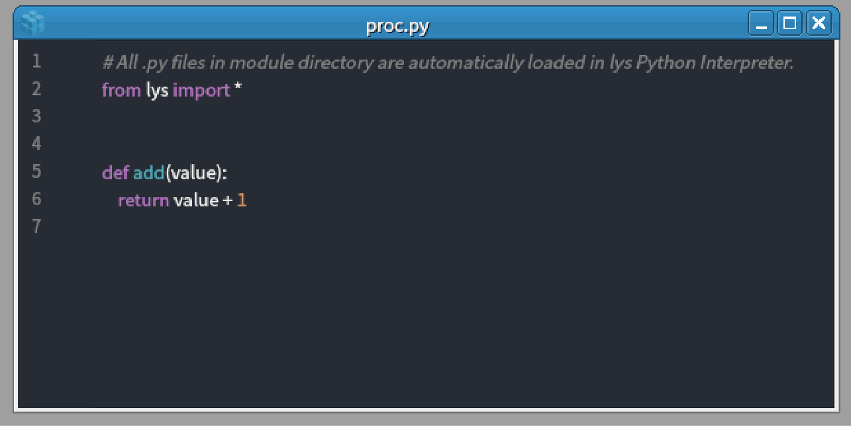Click line number 2 in the gutter
The image size is (851, 426).
click(x=36, y=89)
